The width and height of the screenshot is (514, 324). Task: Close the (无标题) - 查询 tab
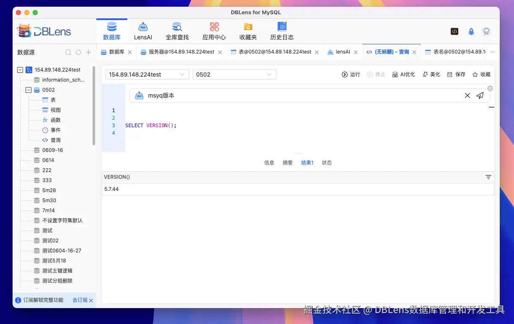click(x=414, y=52)
